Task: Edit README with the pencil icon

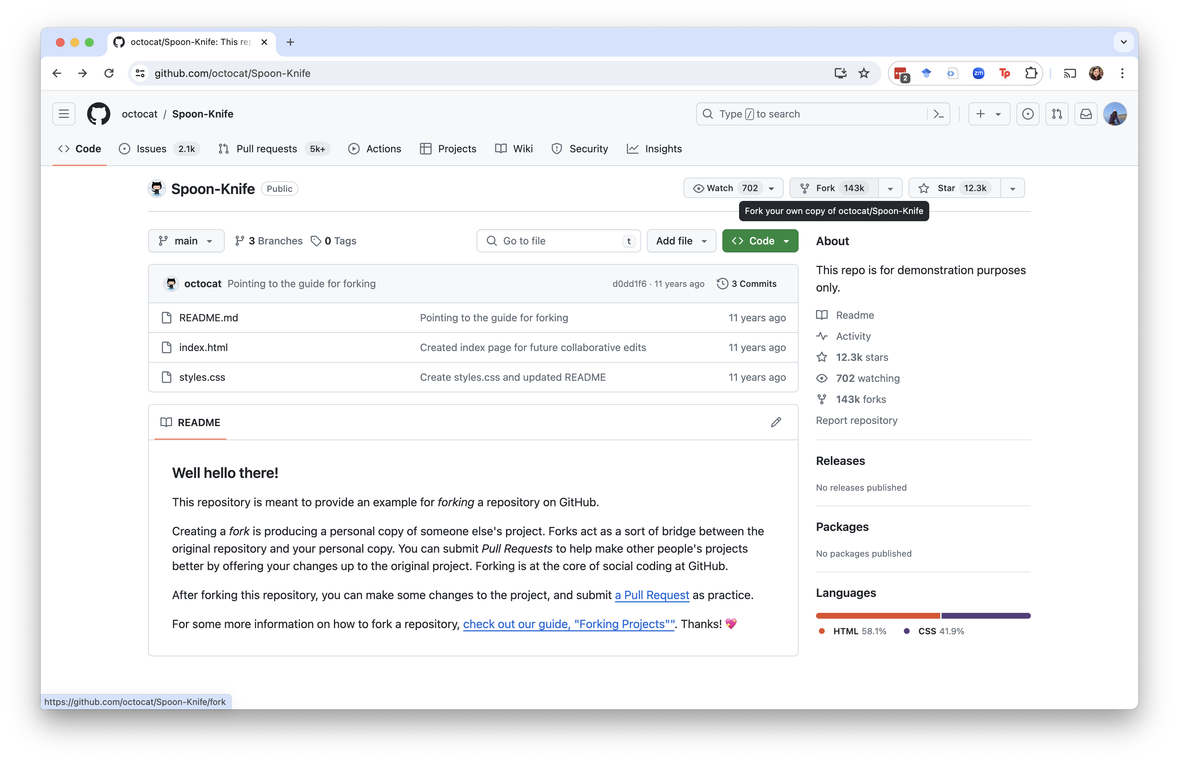Action: pos(776,422)
